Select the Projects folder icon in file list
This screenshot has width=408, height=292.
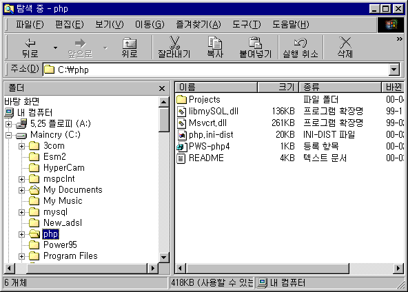coord(182,100)
